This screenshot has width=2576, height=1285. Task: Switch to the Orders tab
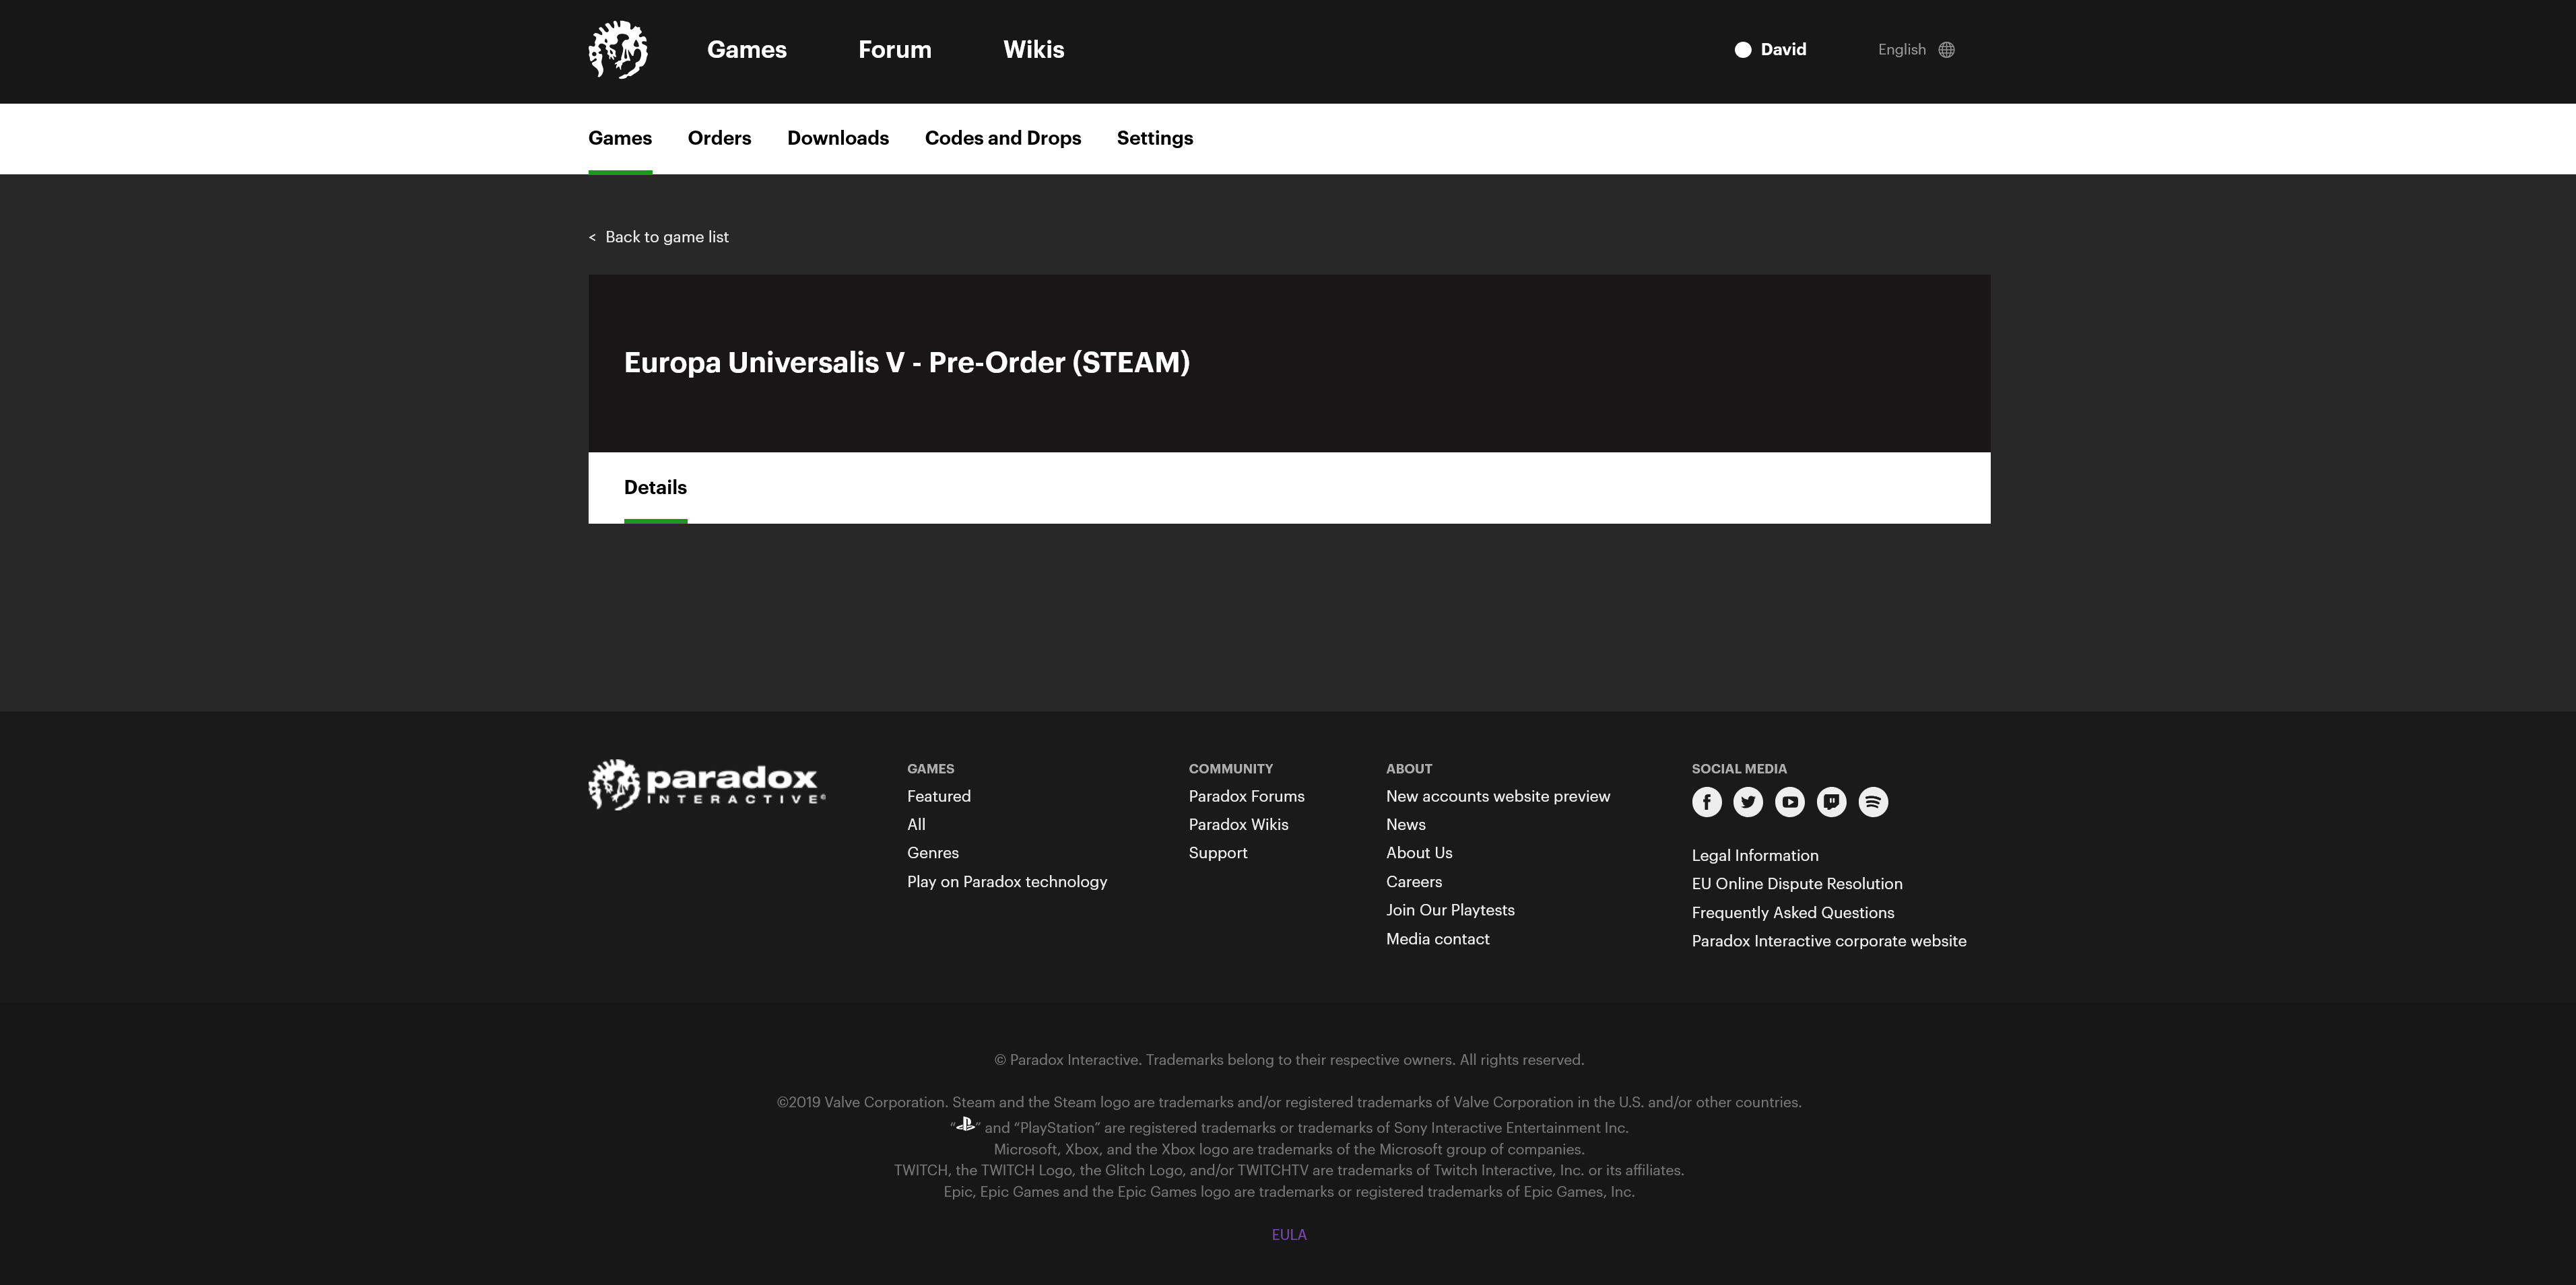click(x=719, y=138)
